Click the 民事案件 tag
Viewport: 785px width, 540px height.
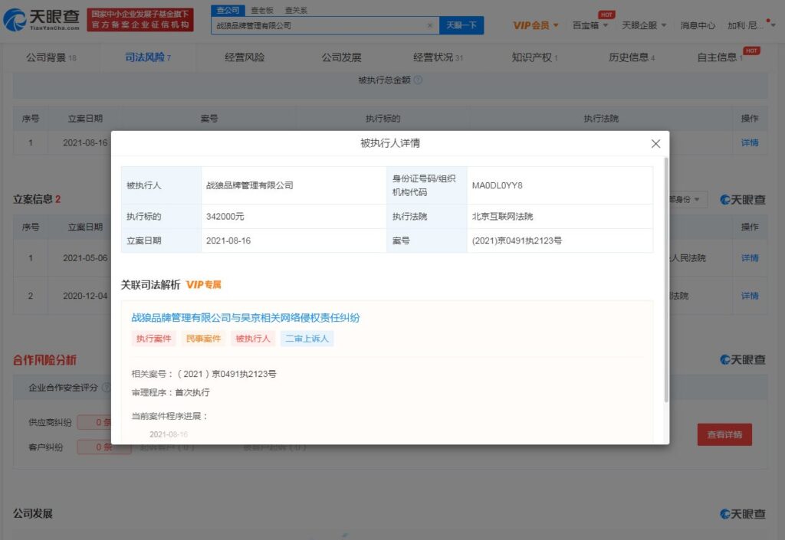tap(203, 339)
